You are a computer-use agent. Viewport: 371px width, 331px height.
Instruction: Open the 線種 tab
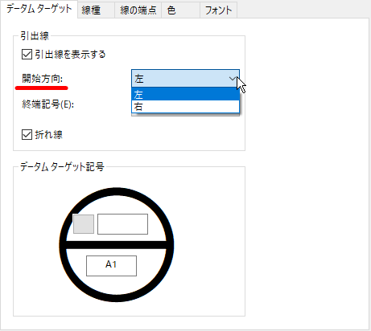coord(96,10)
